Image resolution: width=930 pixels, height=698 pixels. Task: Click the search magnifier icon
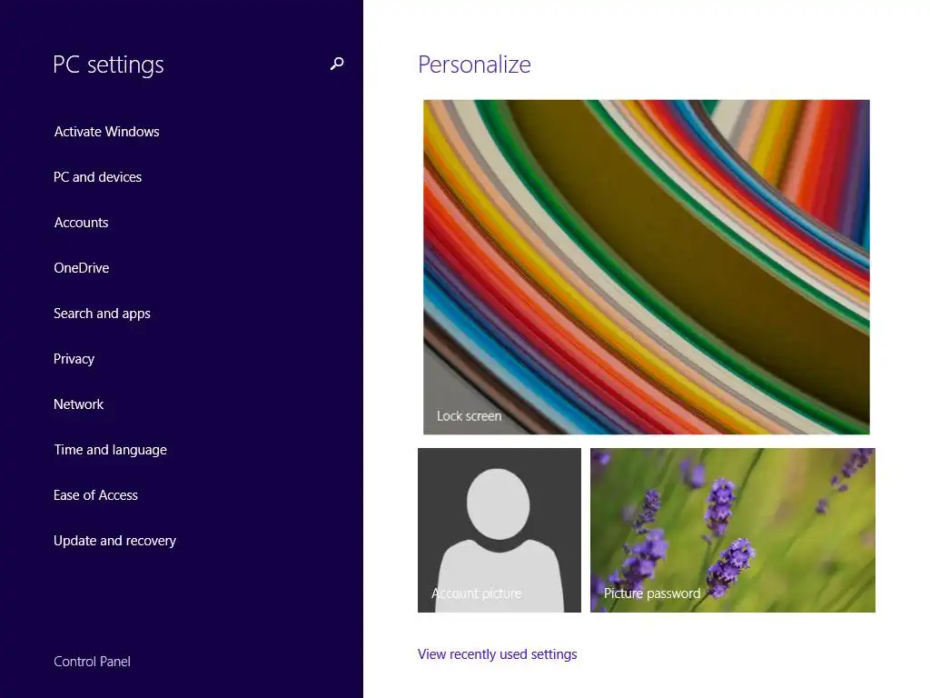coord(337,64)
